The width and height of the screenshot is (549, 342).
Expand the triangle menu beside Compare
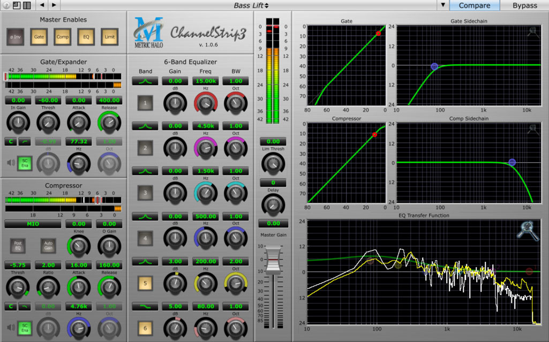tap(442, 5)
